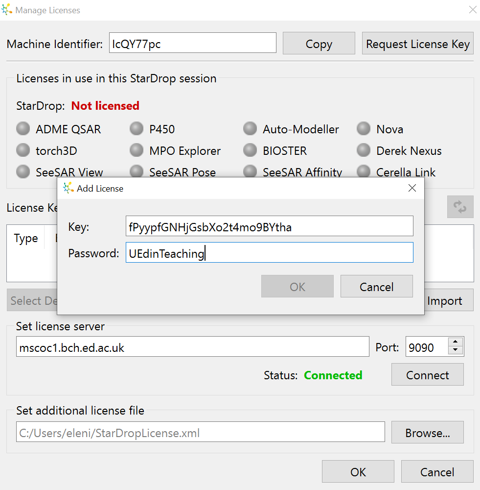Click the Port number field
Screen dimensions: 480x490
[x=427, y=346]
